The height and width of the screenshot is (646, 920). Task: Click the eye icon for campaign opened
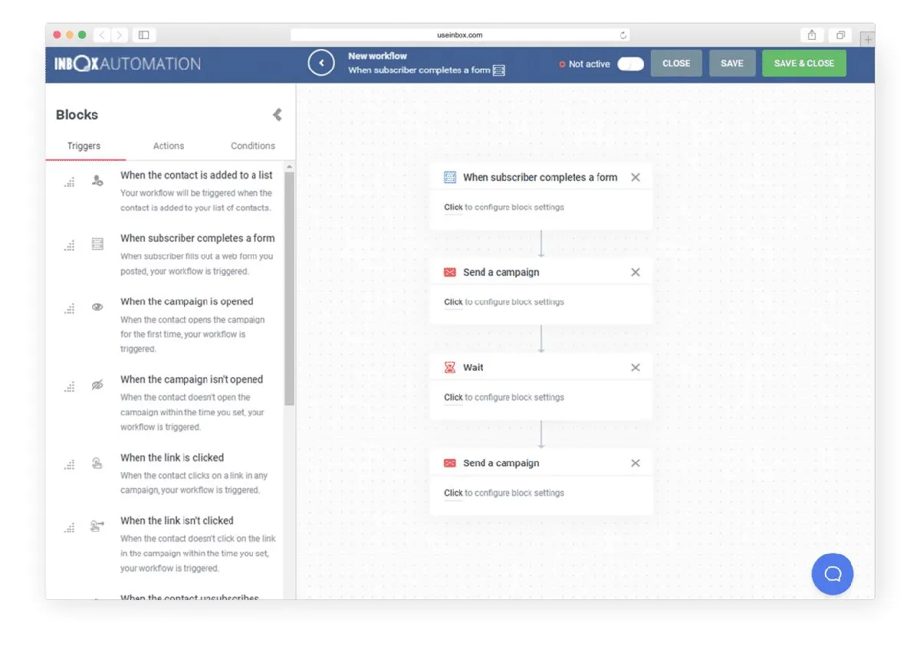97,307
